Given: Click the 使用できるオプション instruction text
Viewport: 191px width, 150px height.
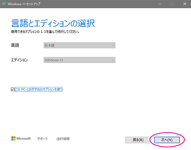Looking at the screenshot, I should click(x=45, y=32).
